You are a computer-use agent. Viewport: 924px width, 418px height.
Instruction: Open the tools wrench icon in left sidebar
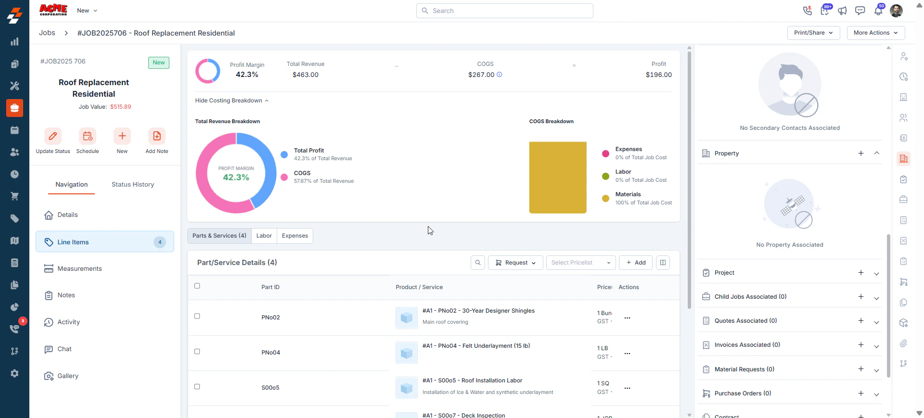click(x=14, y=86)
